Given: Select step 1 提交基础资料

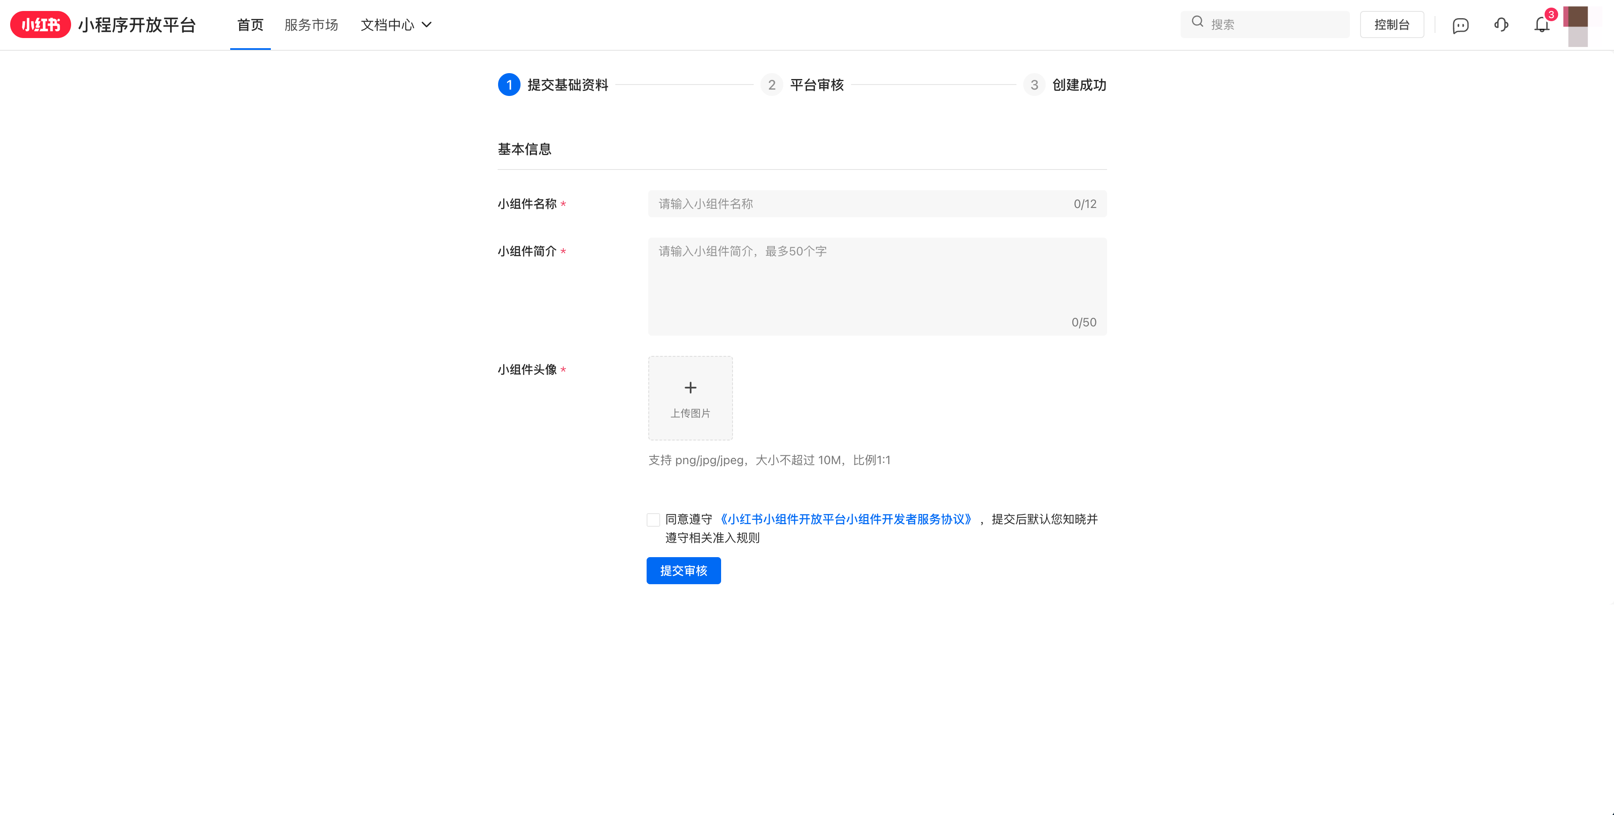Looking at the screenshot, I should (553, 85).
